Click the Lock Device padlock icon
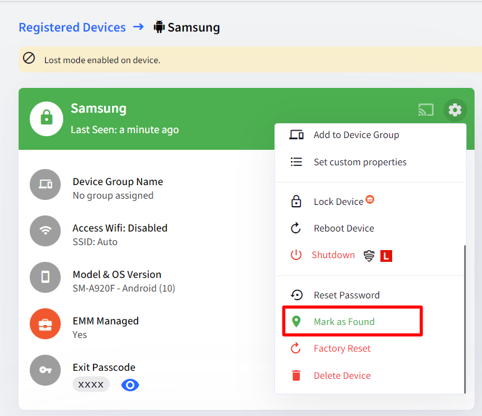The width and height of the screenshot is (482, 416). [296, 202]
